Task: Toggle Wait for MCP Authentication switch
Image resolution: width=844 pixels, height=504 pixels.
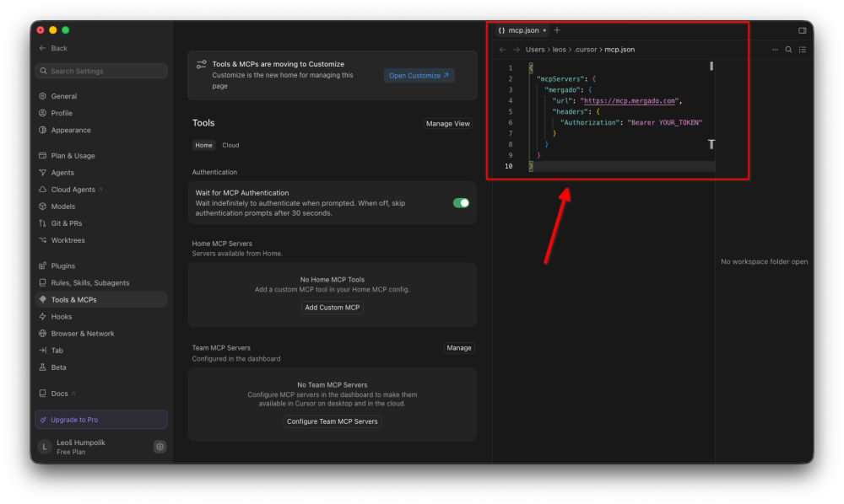Action: 462,202
